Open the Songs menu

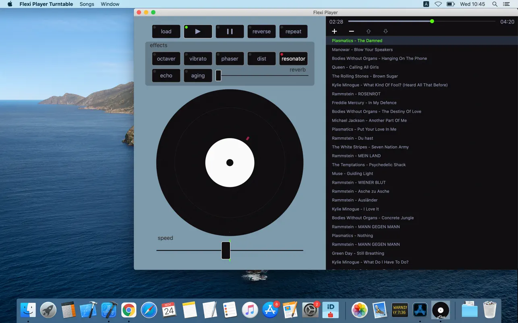(87, 4)
